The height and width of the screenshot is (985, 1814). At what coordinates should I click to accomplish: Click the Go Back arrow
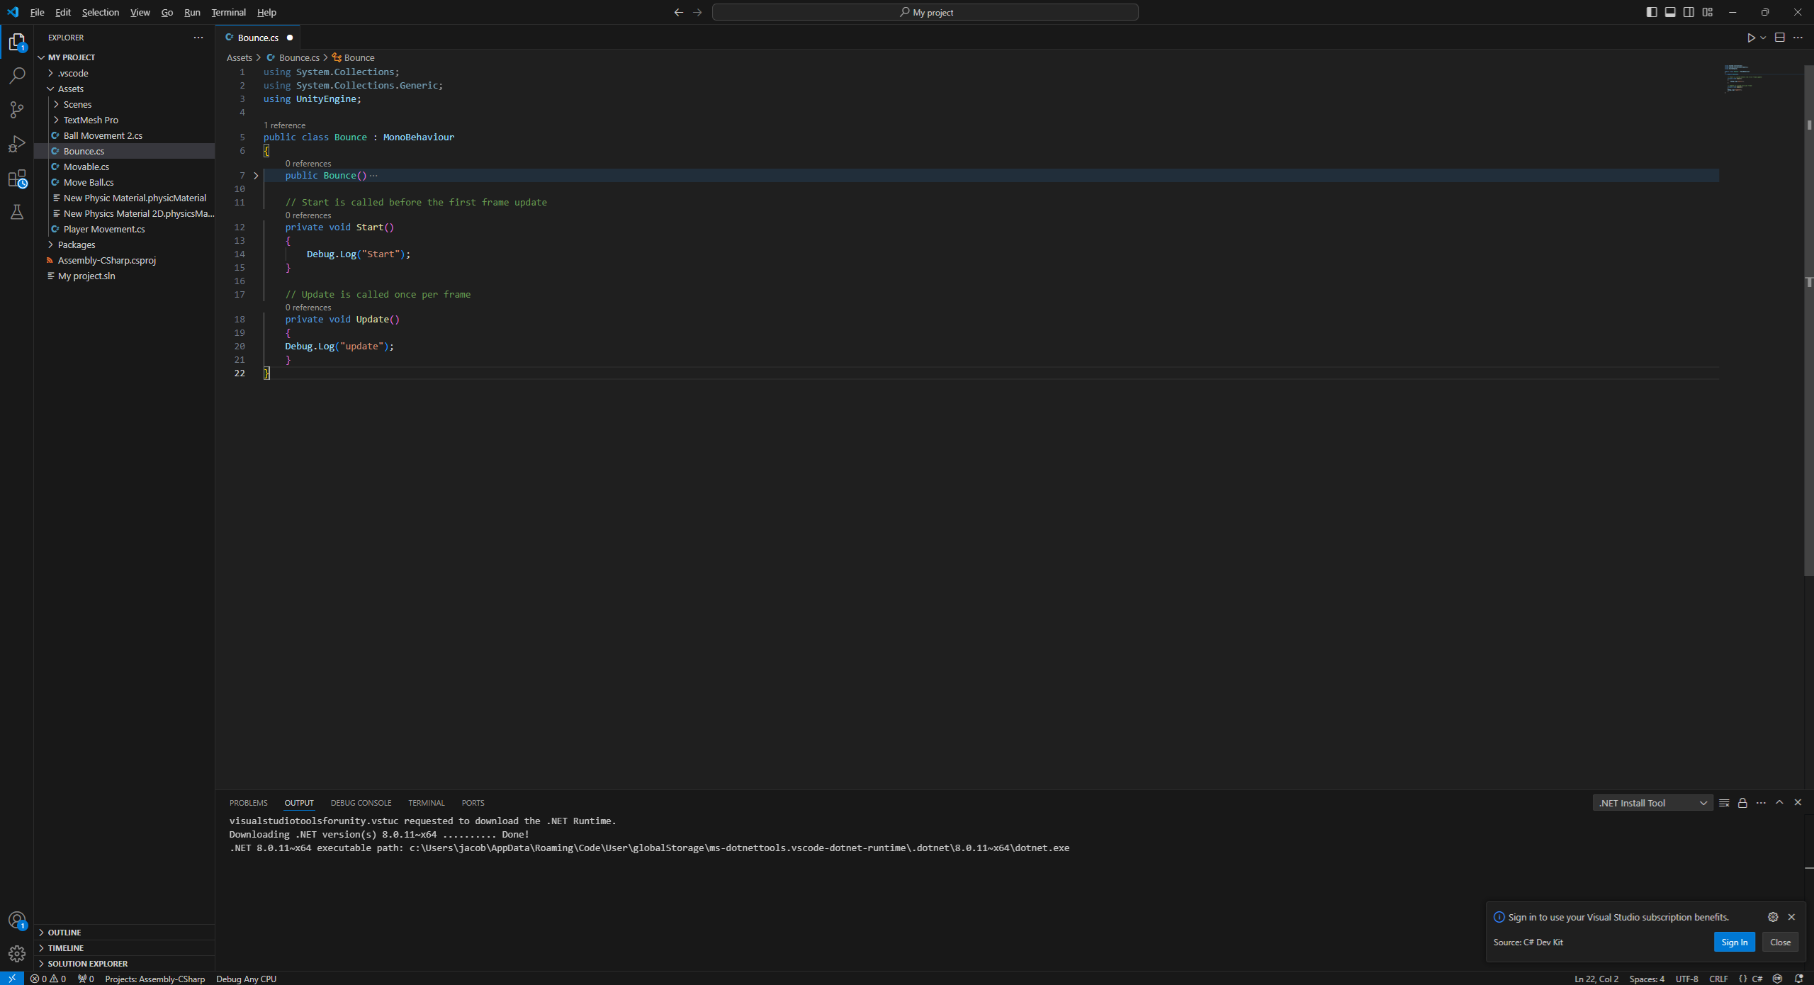679,12
